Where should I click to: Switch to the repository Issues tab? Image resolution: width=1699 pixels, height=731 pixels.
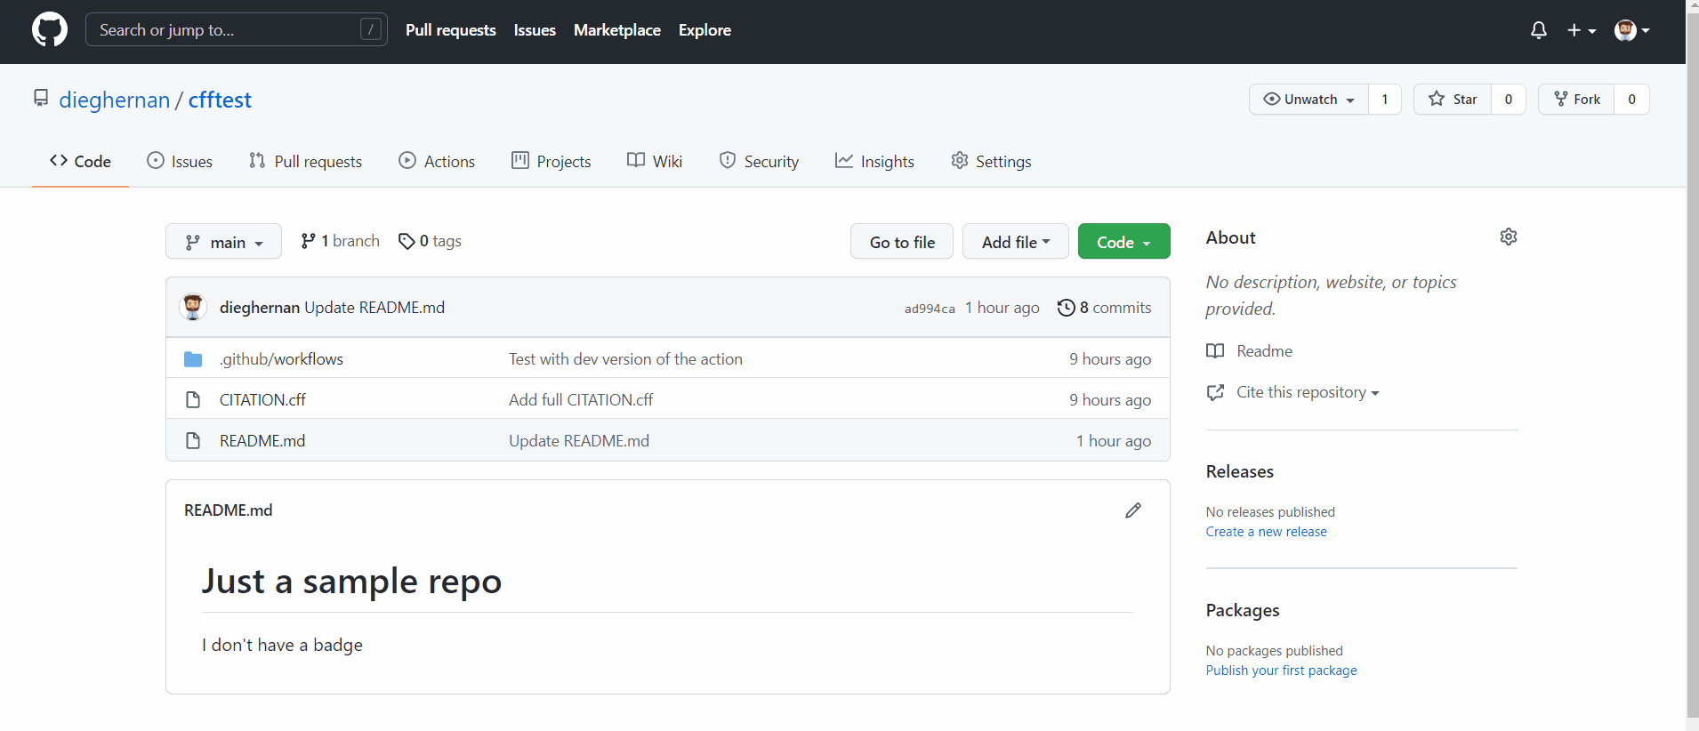(x=180, y=161)
